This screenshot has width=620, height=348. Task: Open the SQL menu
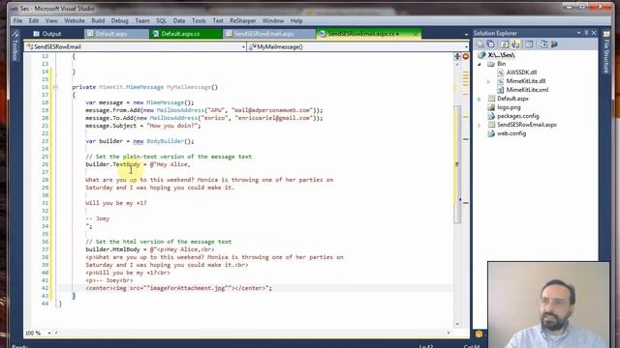tap(162, 21)
